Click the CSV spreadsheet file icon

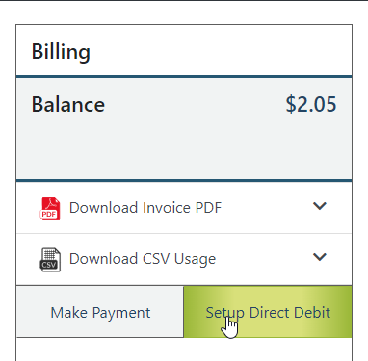(50, 260)
